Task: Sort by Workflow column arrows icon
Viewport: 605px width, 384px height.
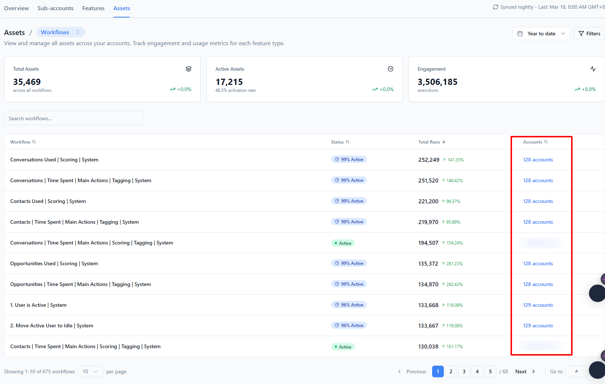Action: (x=34, y=142)
